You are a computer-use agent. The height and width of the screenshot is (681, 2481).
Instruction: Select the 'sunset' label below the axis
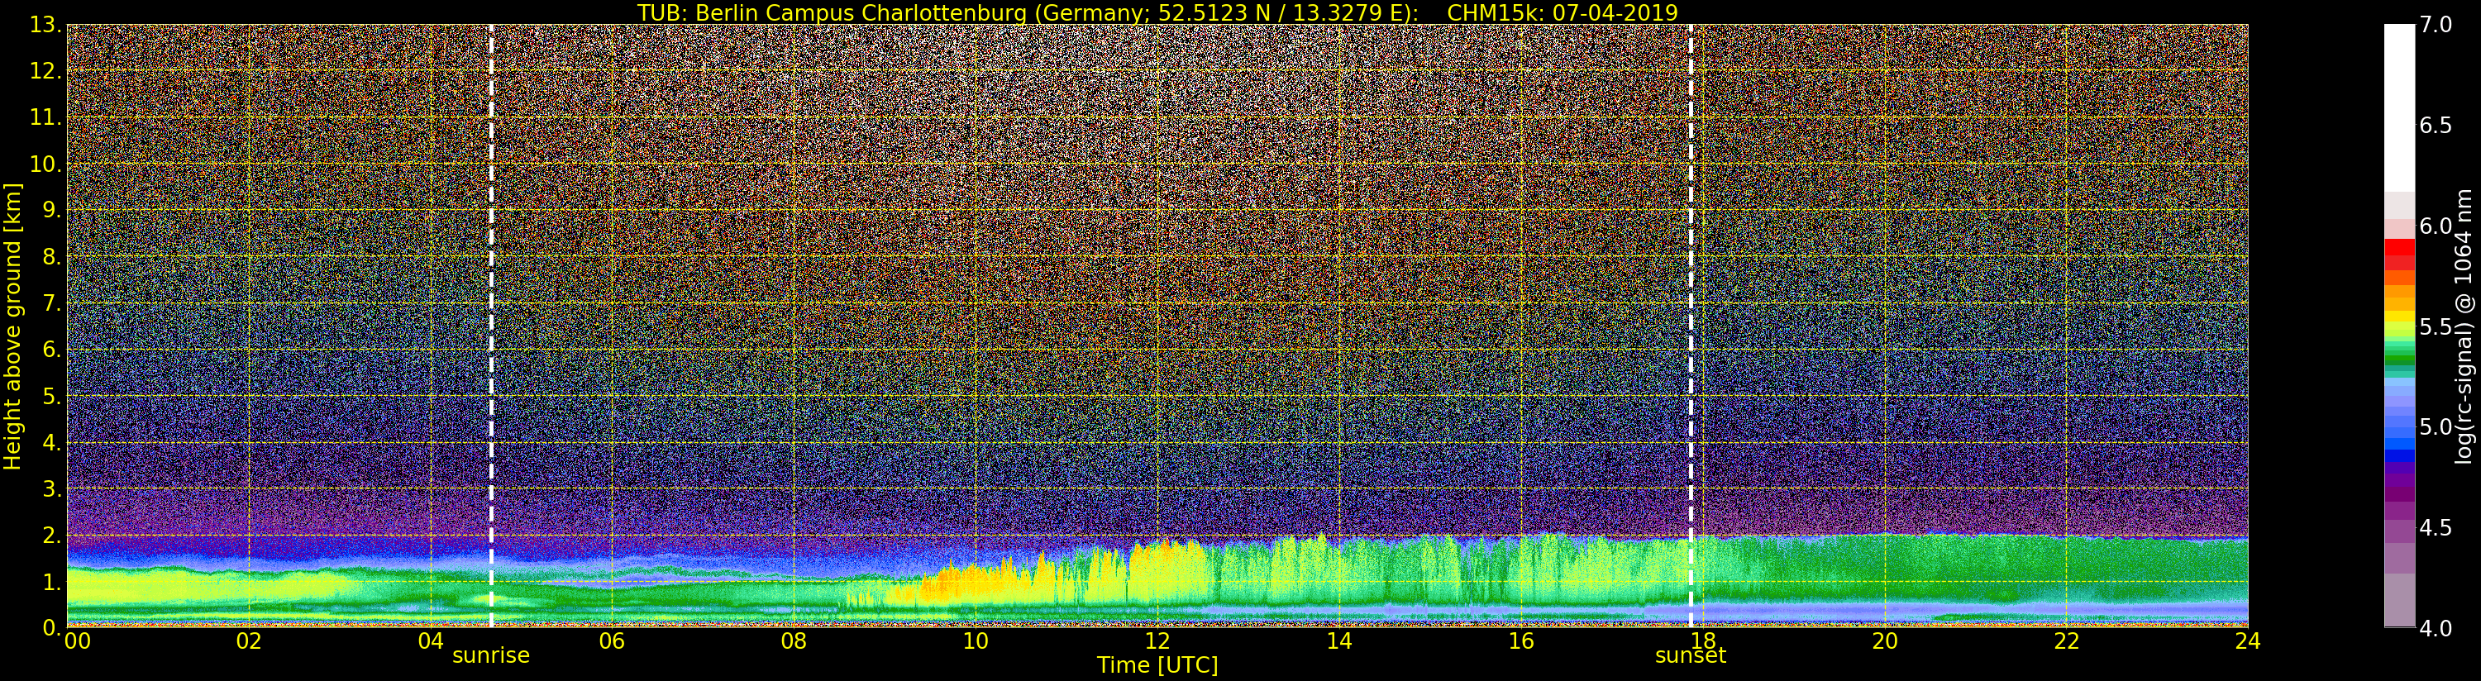(1691, 656)
